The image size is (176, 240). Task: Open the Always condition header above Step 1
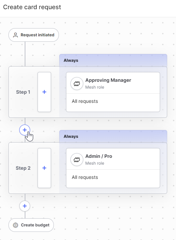click(113, 60)
